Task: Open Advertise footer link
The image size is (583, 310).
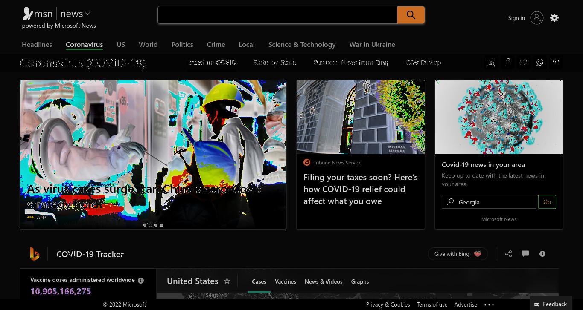Action: 466,304
